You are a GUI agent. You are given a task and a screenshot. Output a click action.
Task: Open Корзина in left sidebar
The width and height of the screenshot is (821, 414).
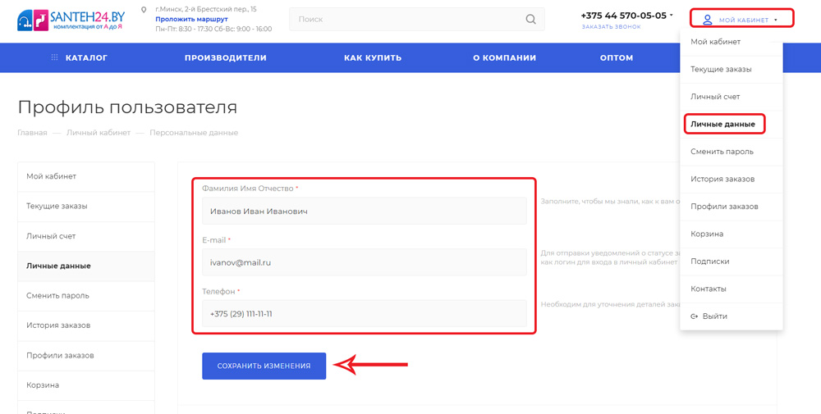click(86, 385)
